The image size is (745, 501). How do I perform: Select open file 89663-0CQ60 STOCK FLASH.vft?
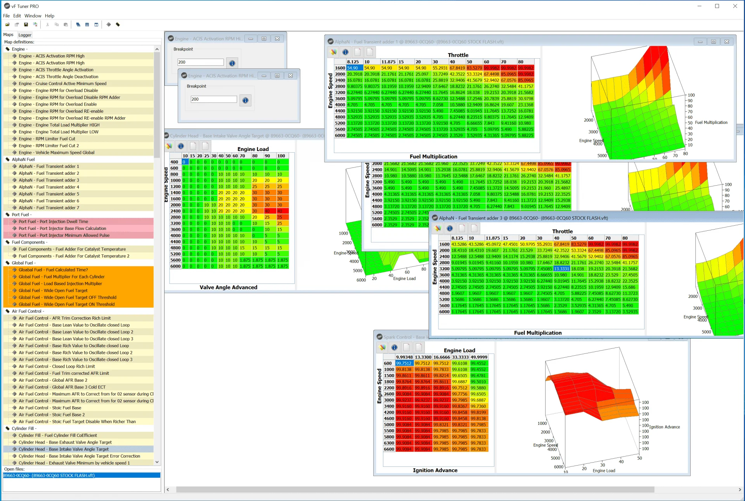49,475
